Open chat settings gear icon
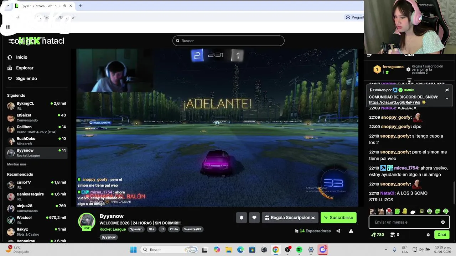Screen dimensions: 456x256 coord(428,235)
